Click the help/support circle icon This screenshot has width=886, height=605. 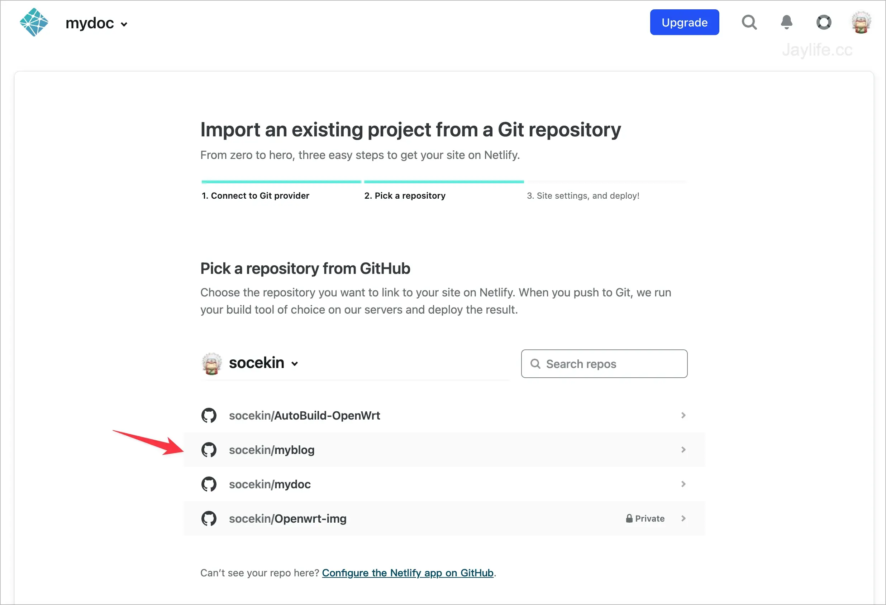(x=824, y=22)
